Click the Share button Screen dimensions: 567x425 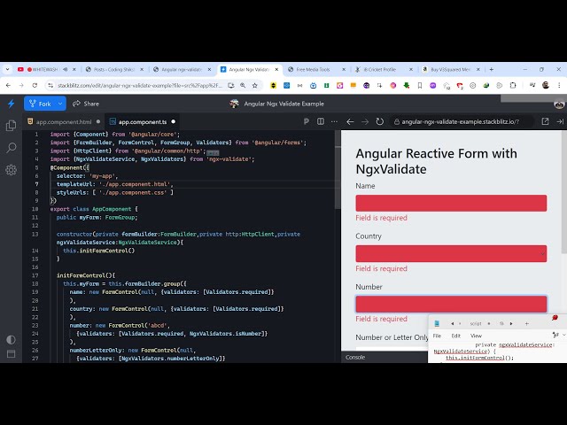87,104
